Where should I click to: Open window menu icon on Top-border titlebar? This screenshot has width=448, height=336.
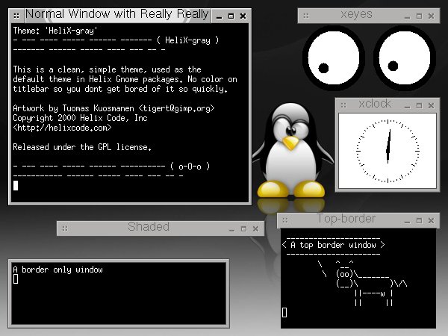[x=285, y=220]
